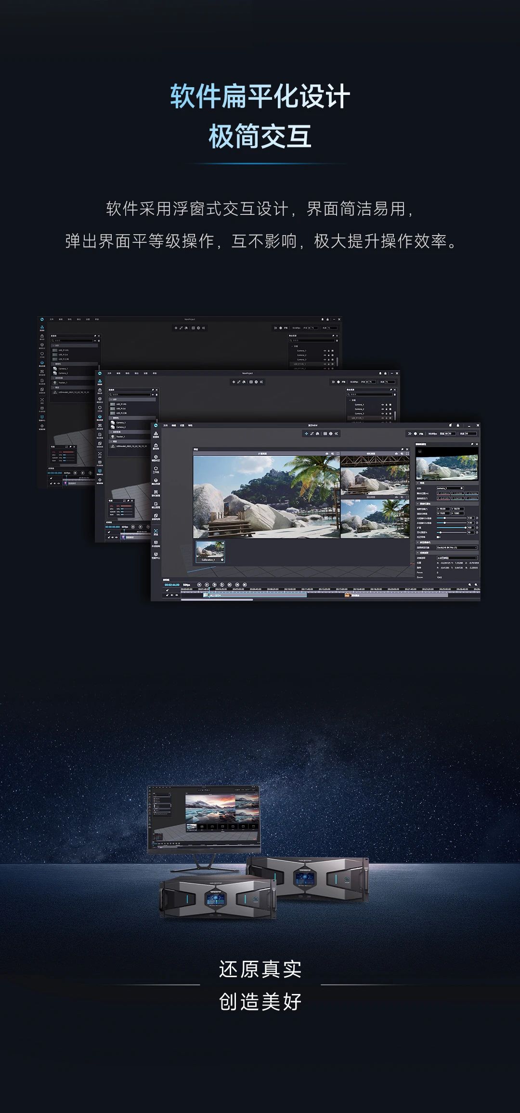Collapse the 绑定摄像机 section in front window
The height and width of the screenshot is (1113, 520).
pos(417,543)
